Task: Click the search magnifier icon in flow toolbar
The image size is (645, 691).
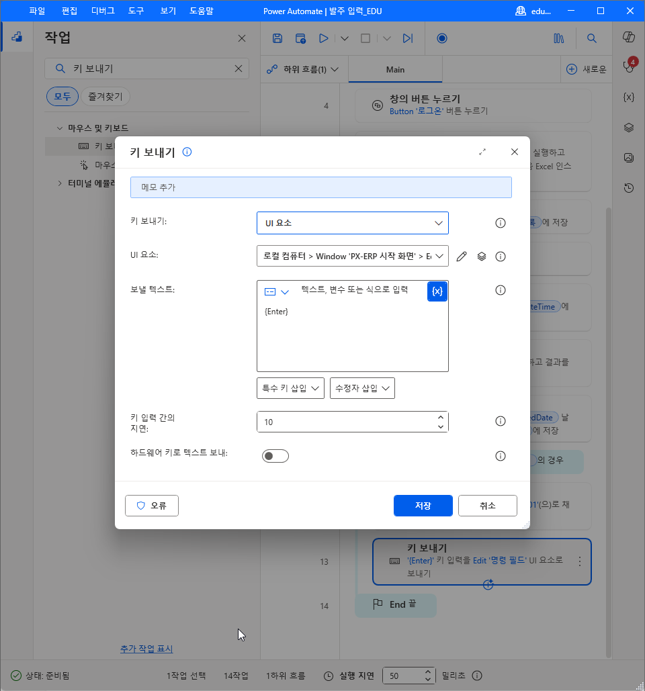Action: [592, 38]
